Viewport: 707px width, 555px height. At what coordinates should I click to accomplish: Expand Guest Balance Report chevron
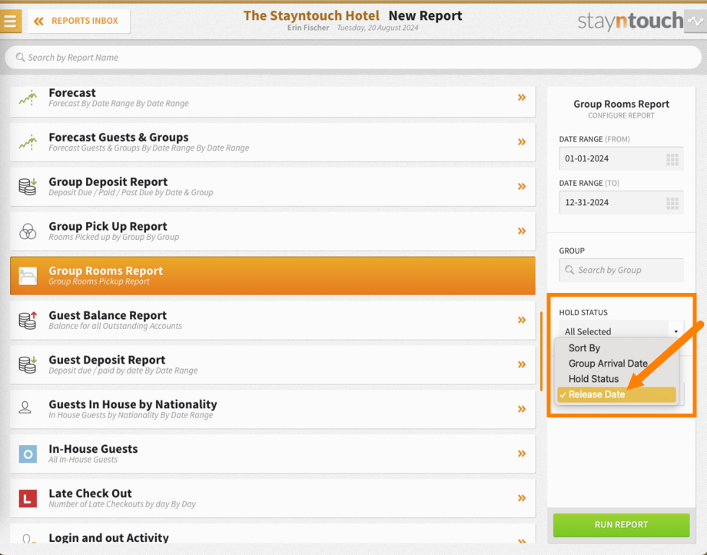[x=522, y=320]
